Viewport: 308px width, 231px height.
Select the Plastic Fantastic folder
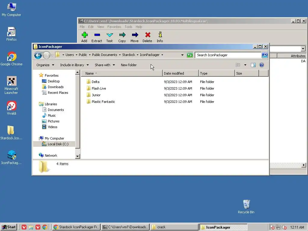(x=101, y=102)
